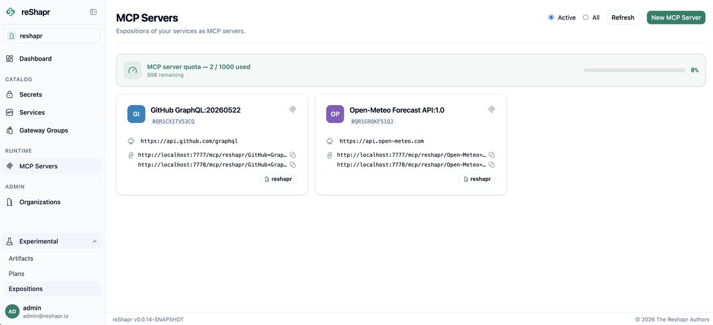
Task: Go to Secrets in Catalog
Action: click(x=51, y=94)
